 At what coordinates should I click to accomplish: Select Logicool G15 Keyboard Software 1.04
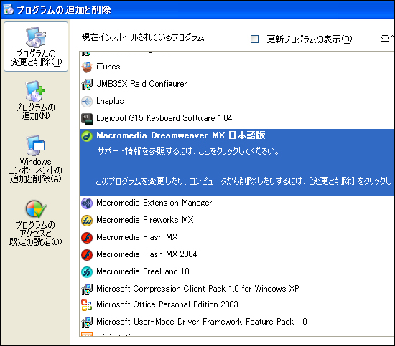pos(164,118)
